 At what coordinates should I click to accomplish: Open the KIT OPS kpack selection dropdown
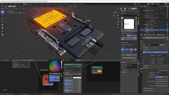[x=129, y=18]
